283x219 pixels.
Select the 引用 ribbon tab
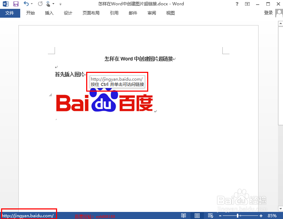[114, 13]
